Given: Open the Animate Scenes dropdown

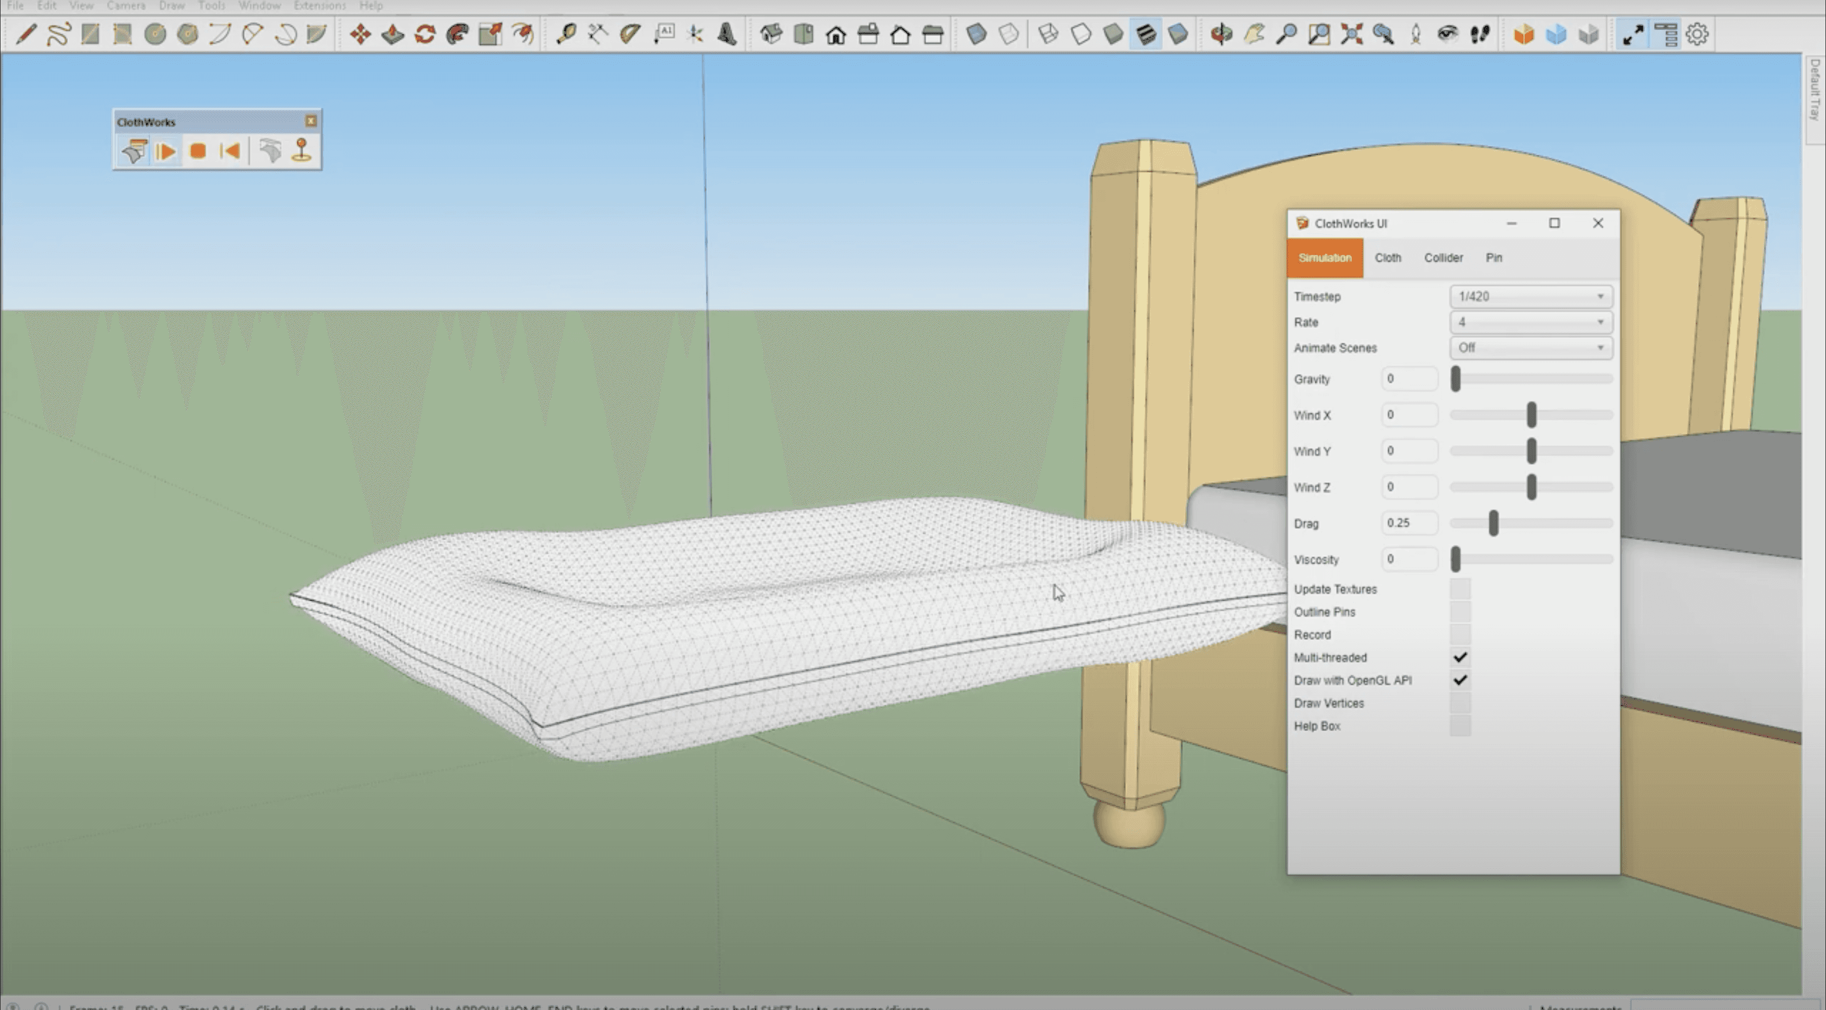Looking at the screenshot, I should pyautogui.click(x=1531, y=348).
